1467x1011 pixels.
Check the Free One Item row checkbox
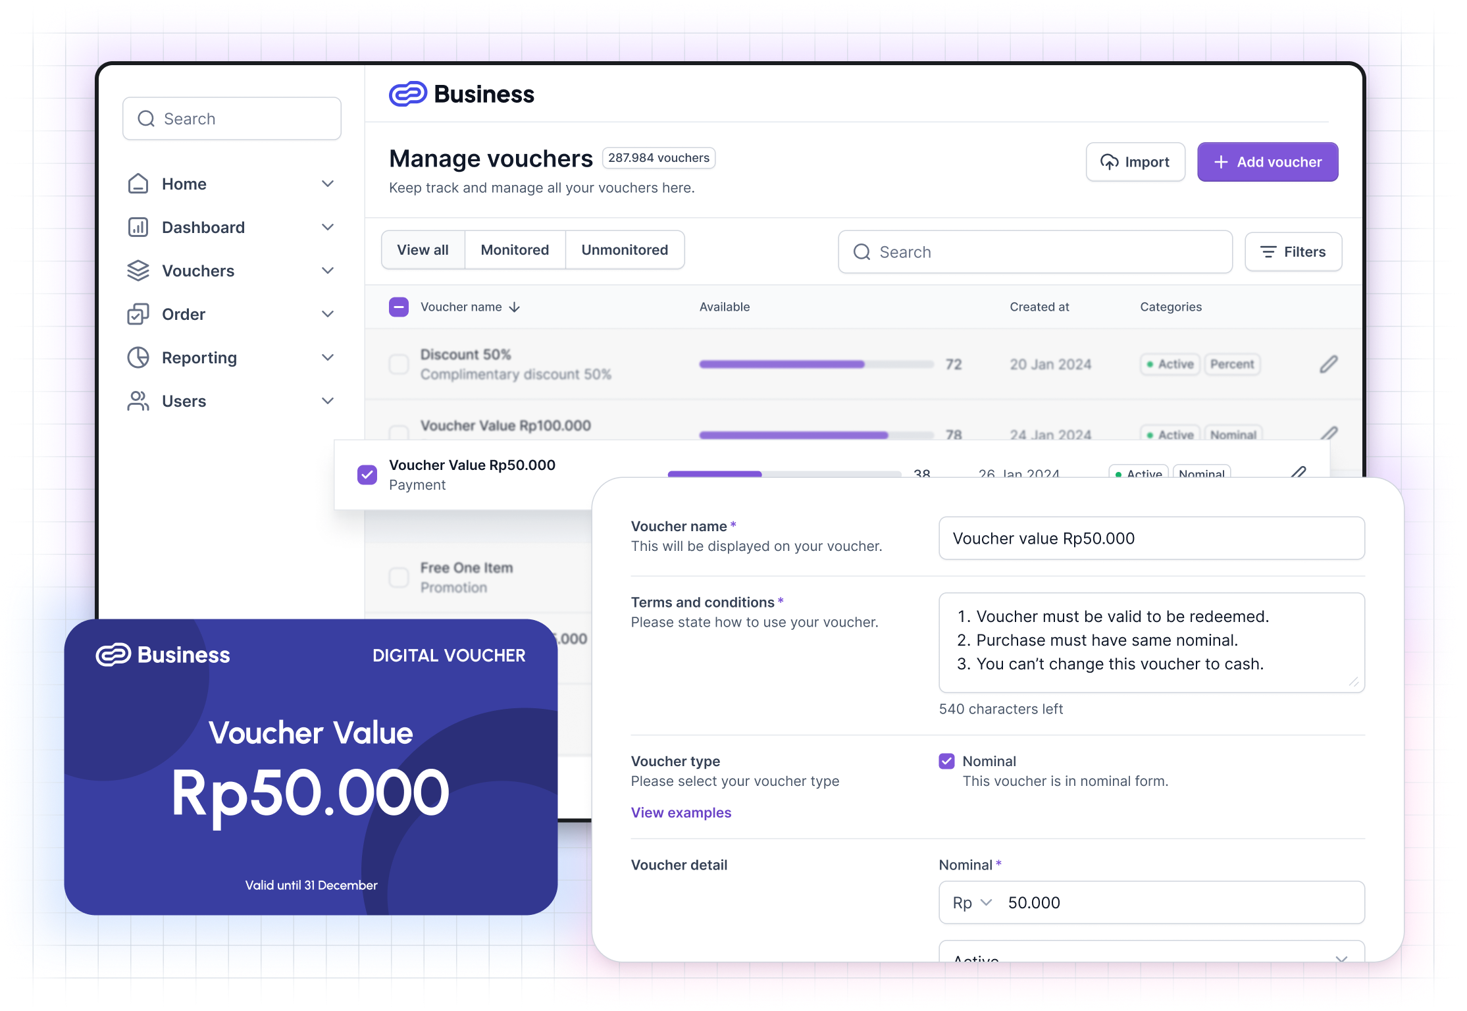(399, 577)
